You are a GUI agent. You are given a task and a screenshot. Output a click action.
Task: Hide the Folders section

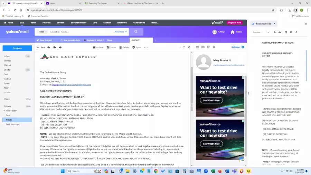28,106
